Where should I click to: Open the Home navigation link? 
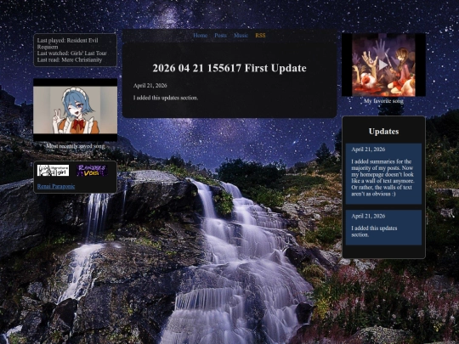pyautogui.click(x=201, y=36)
